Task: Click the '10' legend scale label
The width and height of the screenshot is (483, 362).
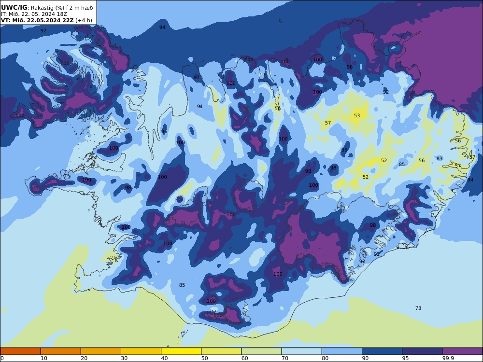Action: (x=44, y=358)
